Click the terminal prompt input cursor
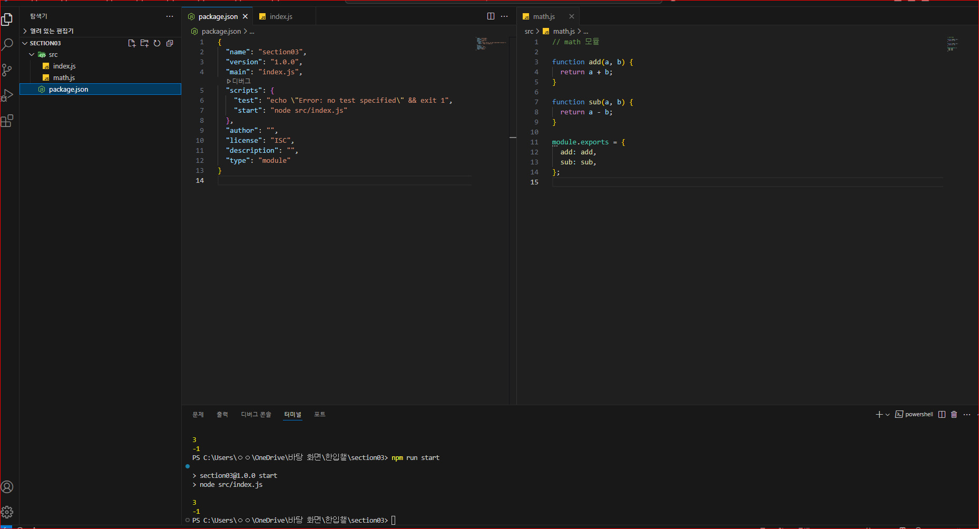Viewport: 979px width, 529px height. pyautogui.click(x=394, y=520)
